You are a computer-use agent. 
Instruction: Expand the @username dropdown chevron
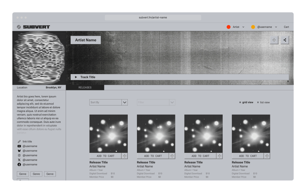tap(276, 27)
